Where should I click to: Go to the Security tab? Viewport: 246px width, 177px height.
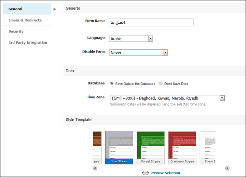pos(16,31)
